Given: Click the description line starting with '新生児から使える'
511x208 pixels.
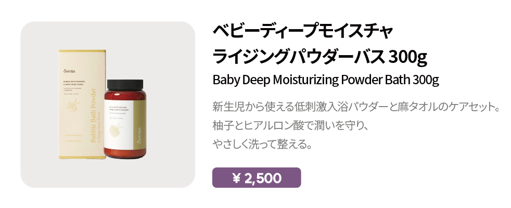Looking at the screenshot, I should (356, 108).
